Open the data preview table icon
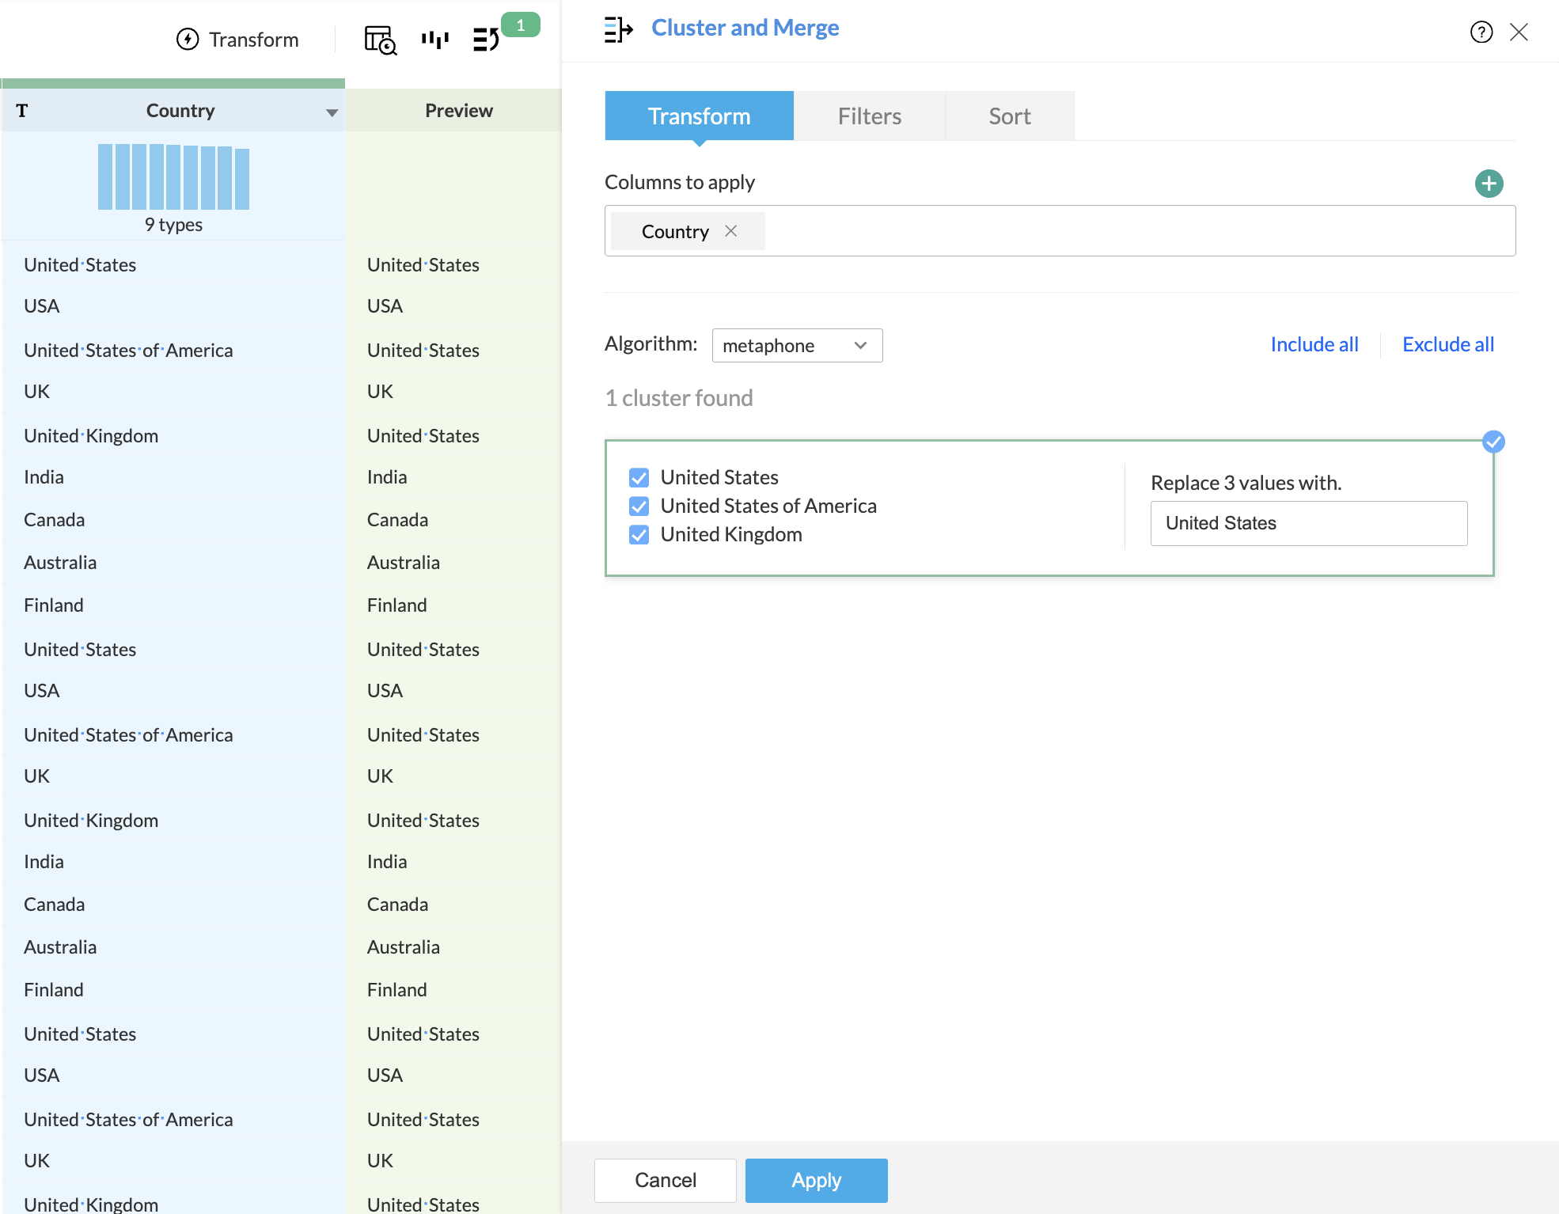This screenshot has width=1559, height=1214. 380,40
